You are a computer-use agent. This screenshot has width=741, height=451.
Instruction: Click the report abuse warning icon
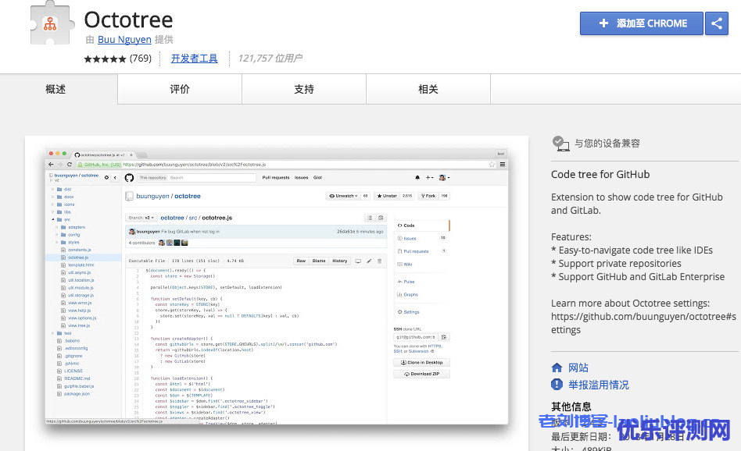tap(557, 385)
